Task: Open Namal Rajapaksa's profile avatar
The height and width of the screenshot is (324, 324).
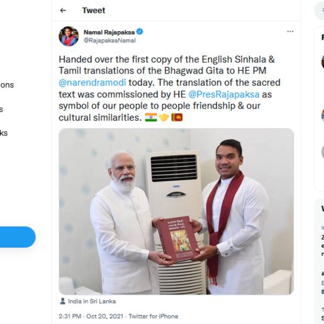Action: [69, 36]
